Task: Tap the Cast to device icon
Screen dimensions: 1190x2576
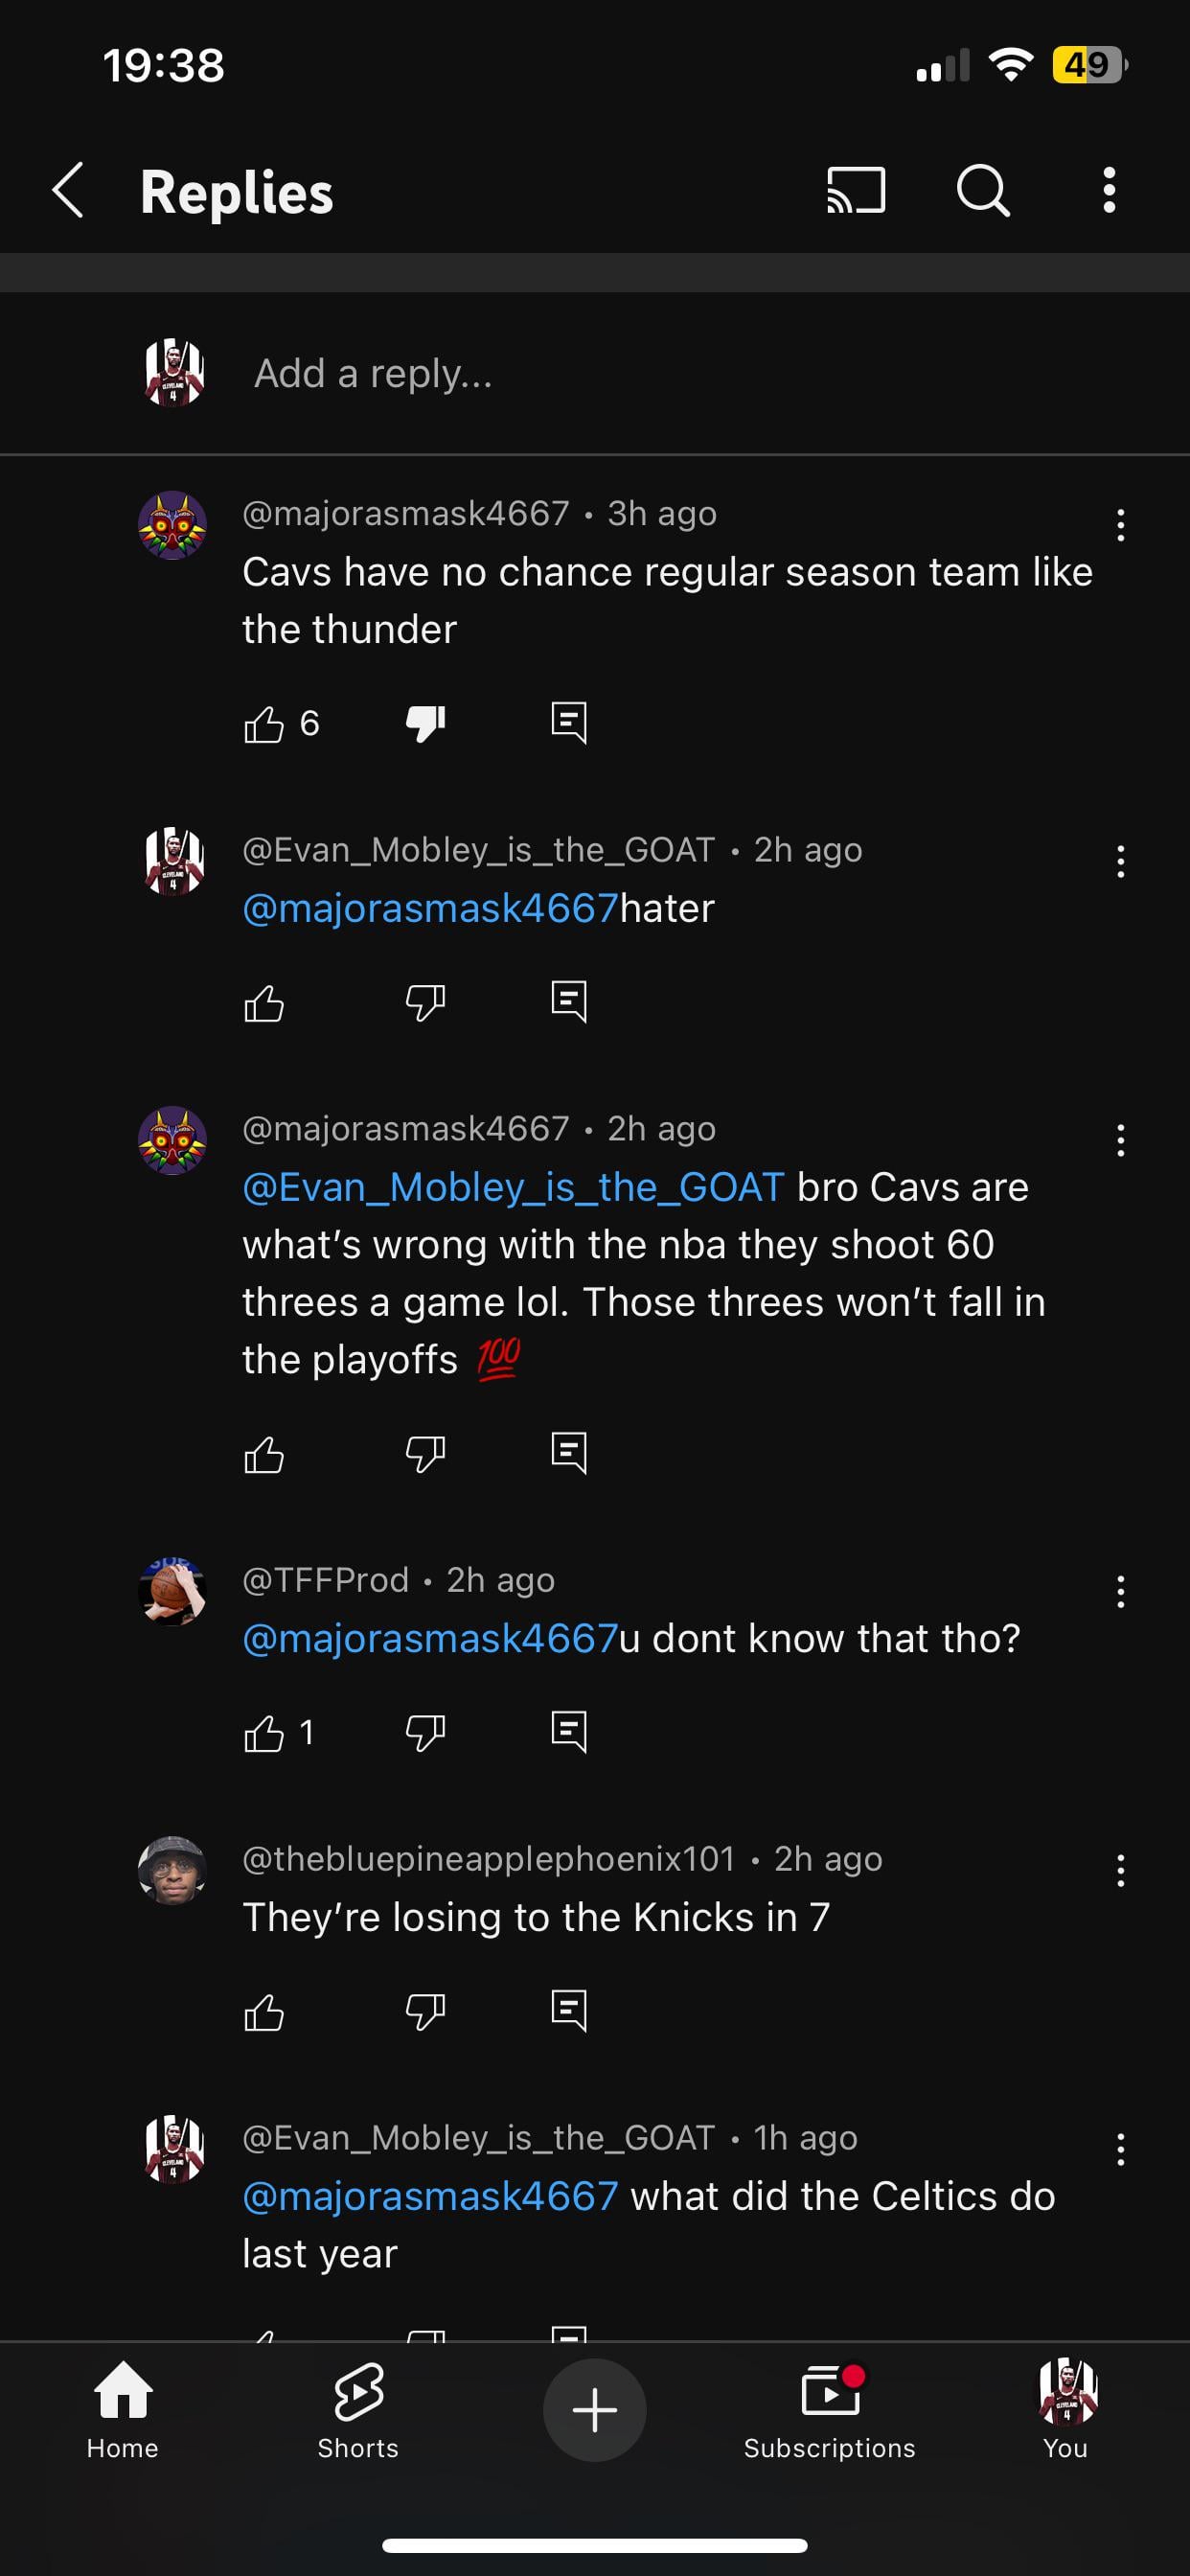Action: 855,190
